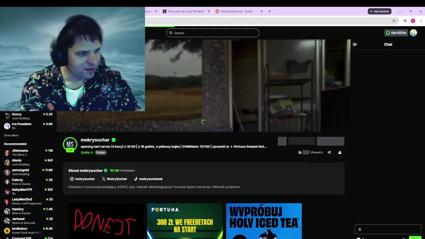Open babyalien1111 IRL channel
The height and width of the screenshot is (239, 425).
pos(29,192)
